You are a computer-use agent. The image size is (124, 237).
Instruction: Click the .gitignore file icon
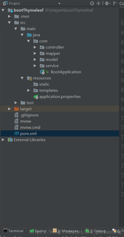(16, 115)
